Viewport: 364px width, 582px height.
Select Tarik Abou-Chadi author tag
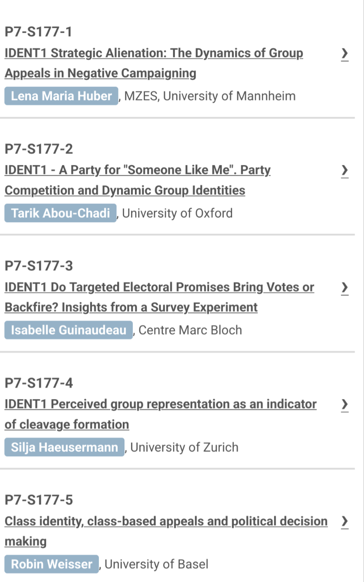[61, 213]
